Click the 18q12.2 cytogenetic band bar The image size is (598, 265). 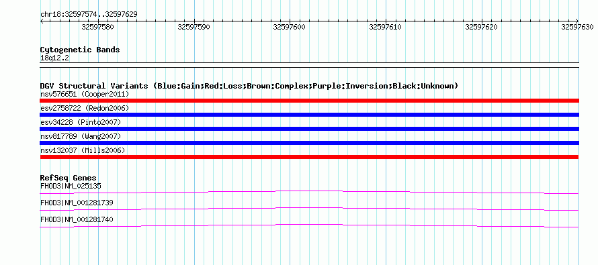309,65
